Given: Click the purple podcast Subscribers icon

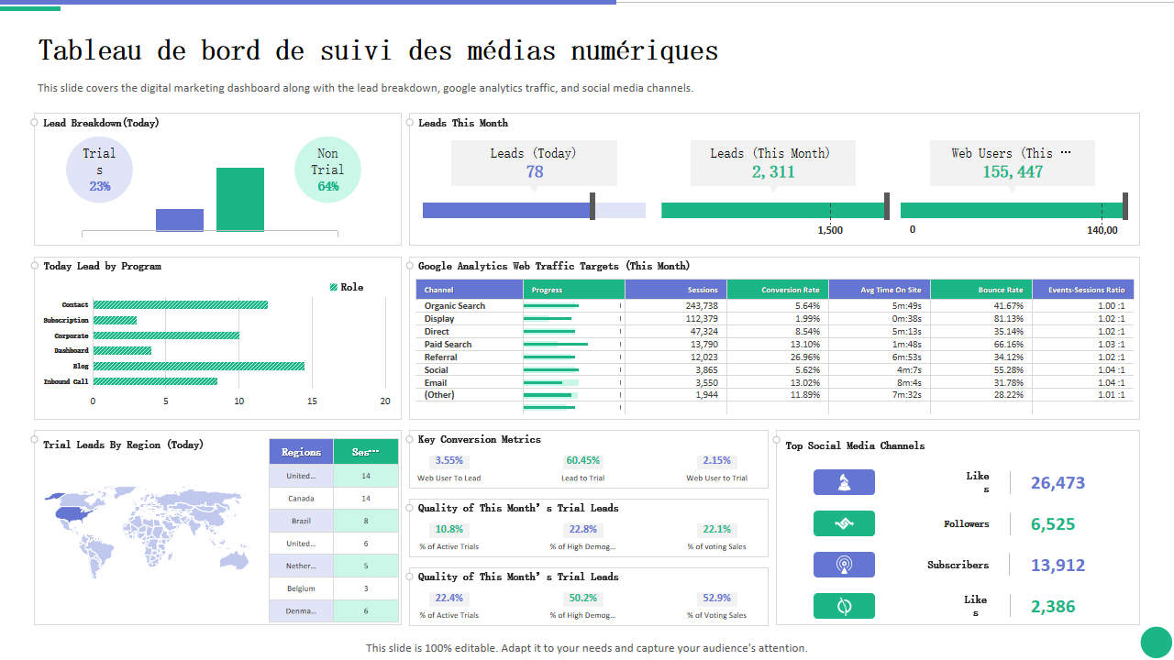Looking at the screenshot, I should point(844,565).
